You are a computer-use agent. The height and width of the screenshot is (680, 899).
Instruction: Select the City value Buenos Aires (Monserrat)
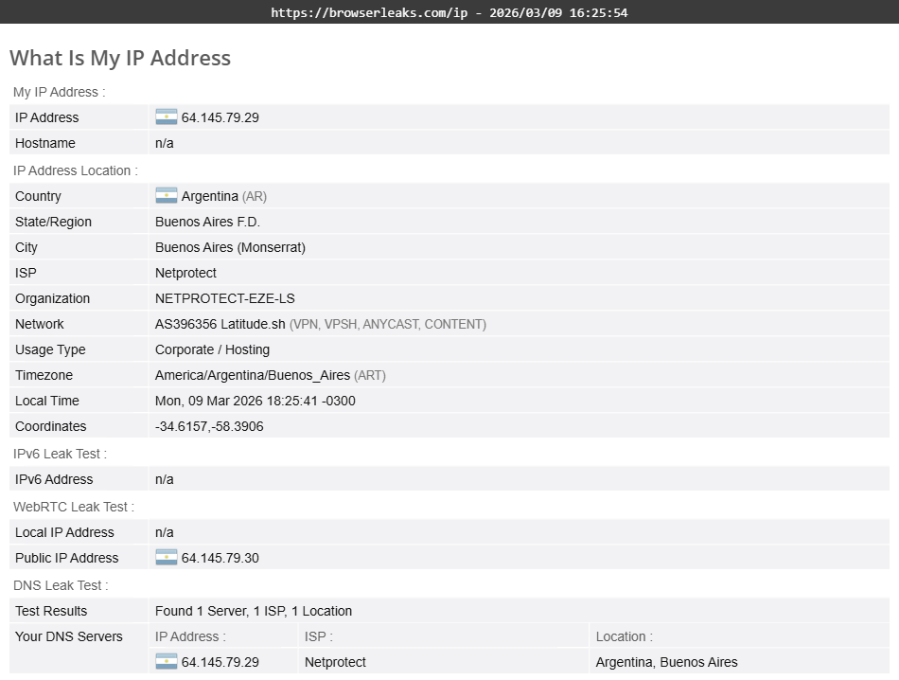[x=230, y=247]
